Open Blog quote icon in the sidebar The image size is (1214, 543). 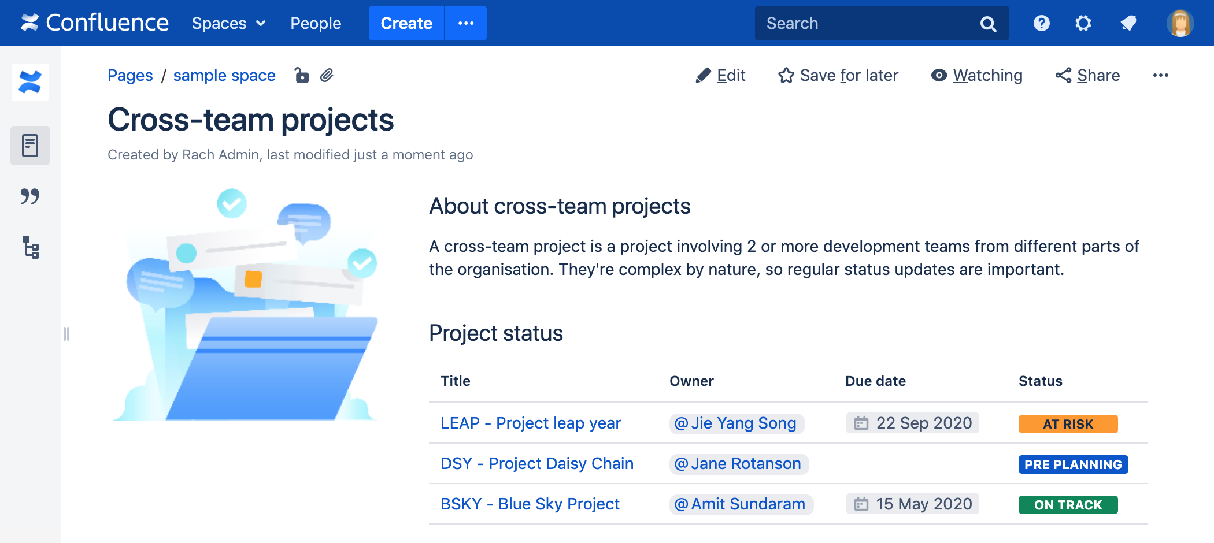click(30, 196)
